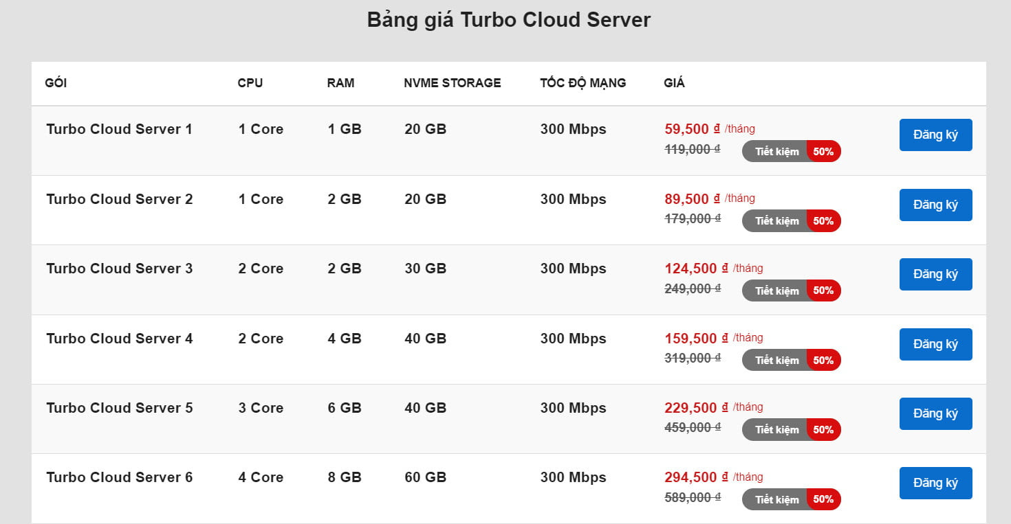Viewport: 1011px width, 524px height.
Task: Click the NVME STORAGE column header
Action: [452, 82]
